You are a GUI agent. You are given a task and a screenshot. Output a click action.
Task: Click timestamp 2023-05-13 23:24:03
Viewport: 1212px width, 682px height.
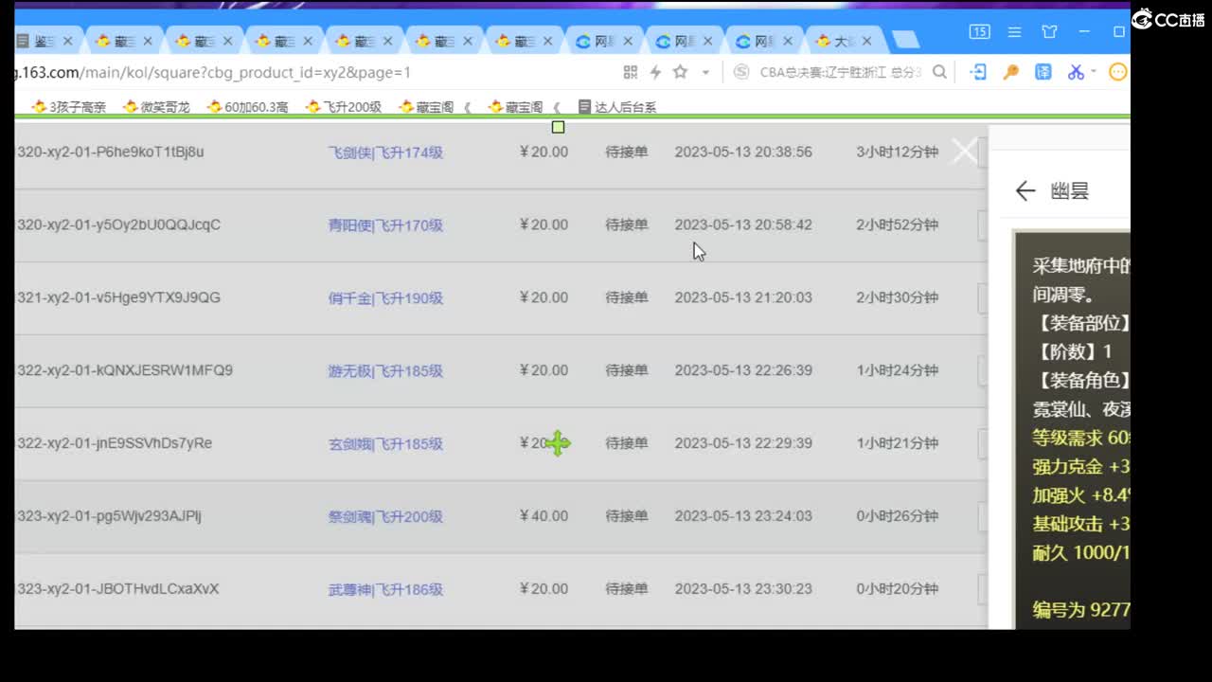point(743,516)
